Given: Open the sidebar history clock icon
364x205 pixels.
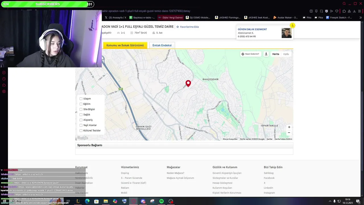Looking at the screenshot, I should [x=4, y=79].
